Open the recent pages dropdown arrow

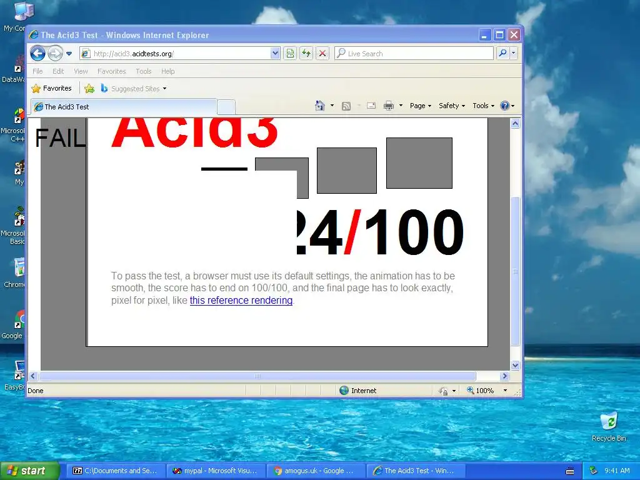(x=69, y=54)
